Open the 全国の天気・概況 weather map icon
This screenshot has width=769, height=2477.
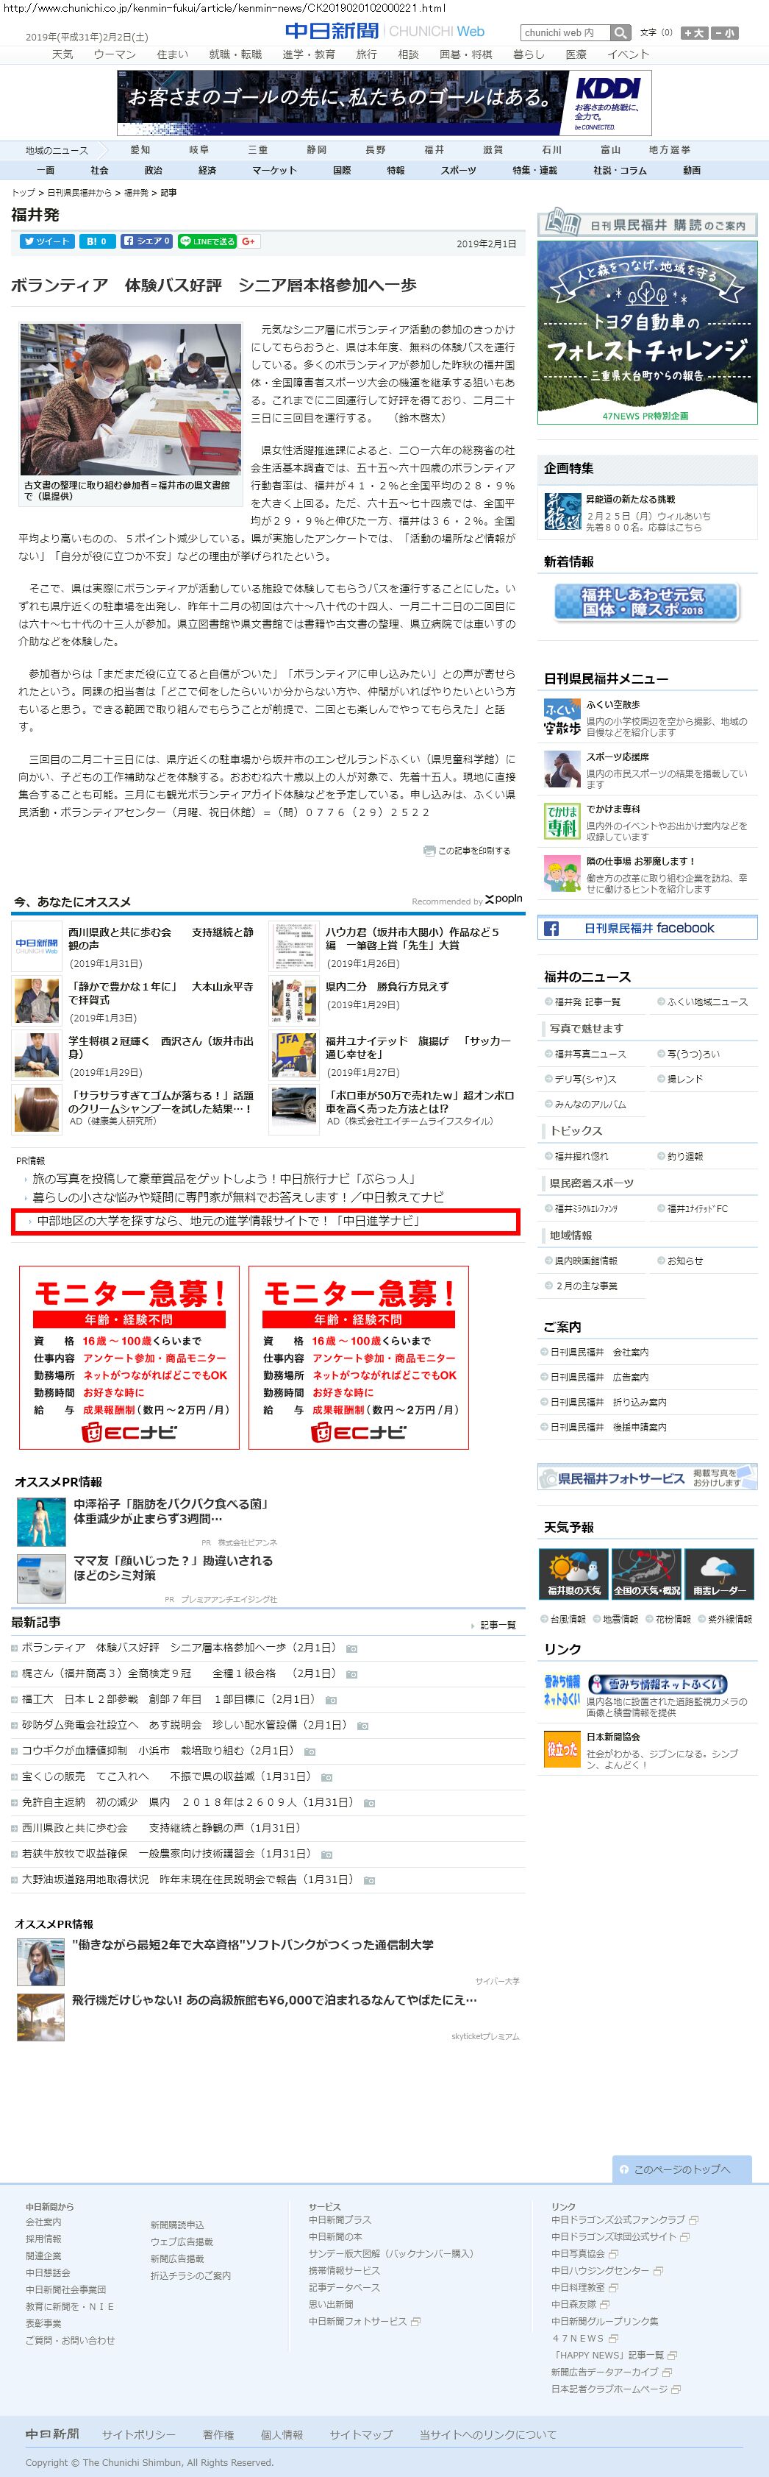pyautogui.click(x=646, y=1573)
